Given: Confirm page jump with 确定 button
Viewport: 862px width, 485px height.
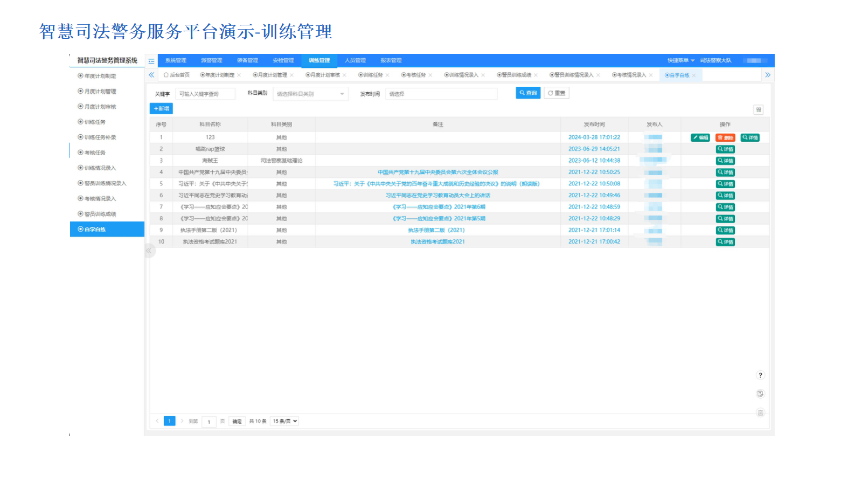Looking at the screenshot, I should 237,421.
